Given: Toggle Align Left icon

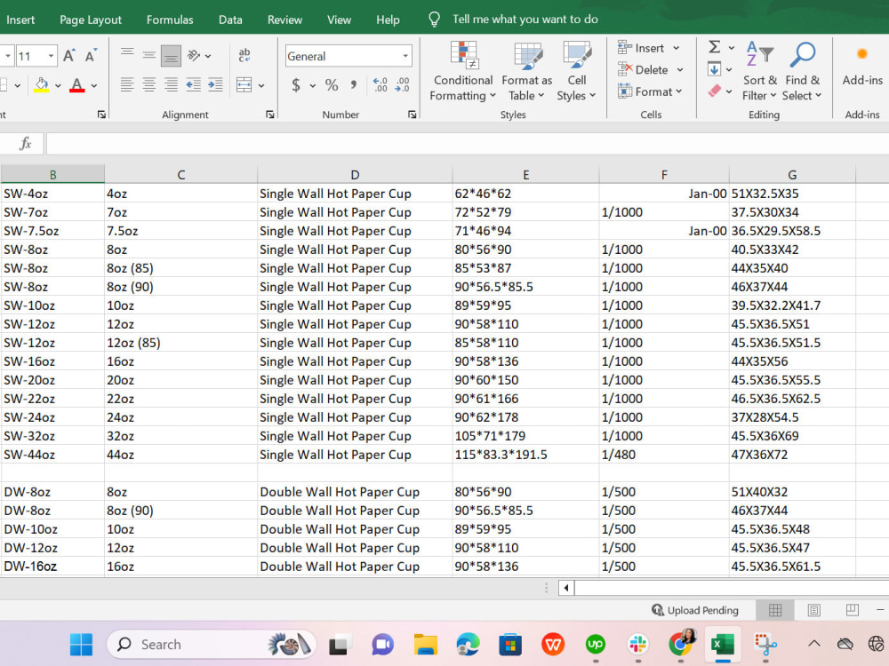Looking at the screenshot, I should click(x=127, y=85).
